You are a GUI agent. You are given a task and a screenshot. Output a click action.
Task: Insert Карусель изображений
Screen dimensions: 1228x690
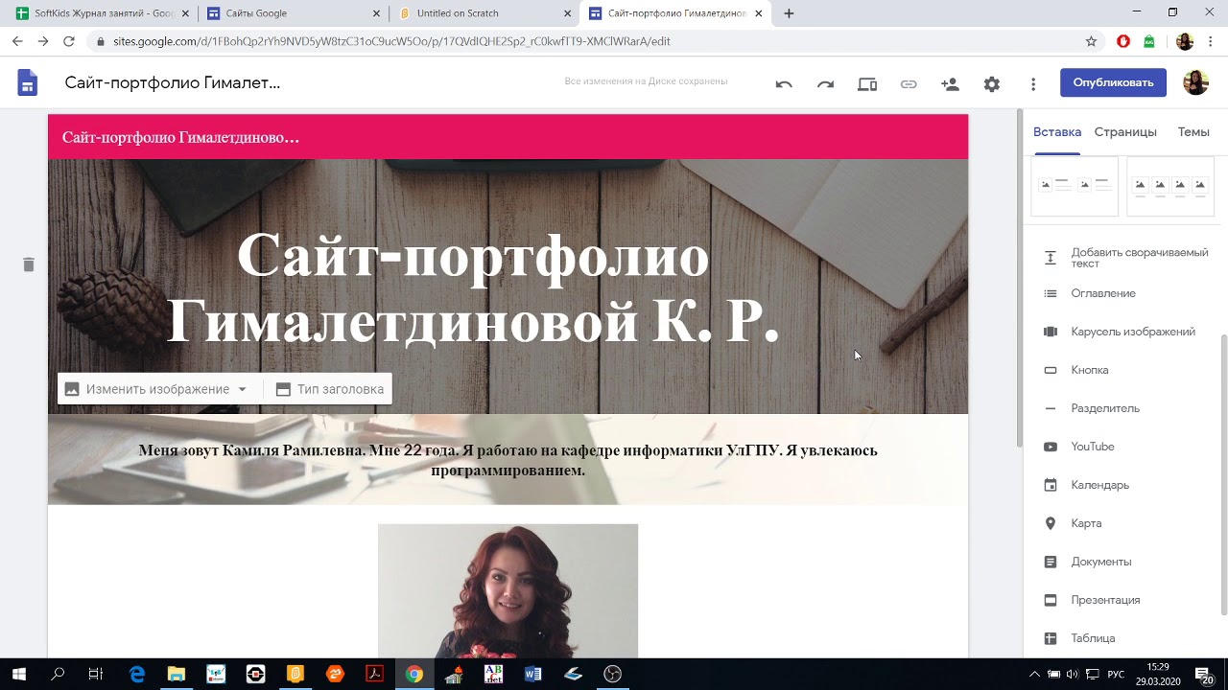point(1120,332)
